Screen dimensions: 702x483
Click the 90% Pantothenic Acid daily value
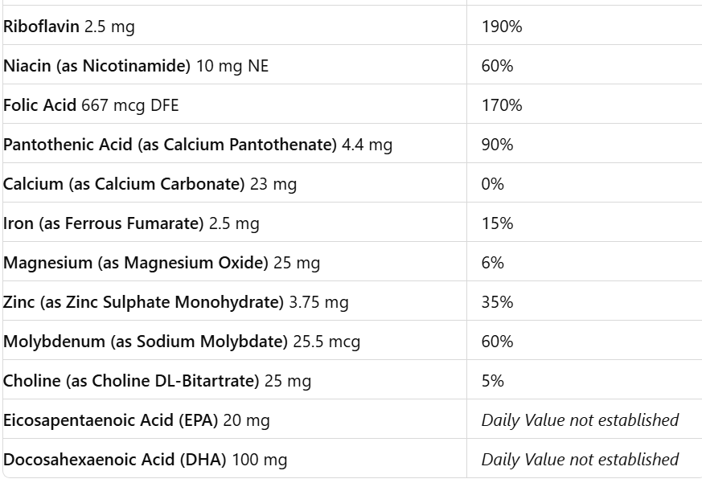click(x=497, y=145)
